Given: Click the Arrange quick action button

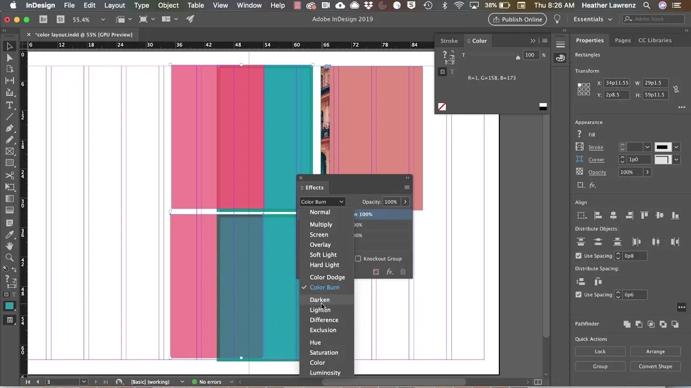Looking at the screenshot, I should pos(655,351).
